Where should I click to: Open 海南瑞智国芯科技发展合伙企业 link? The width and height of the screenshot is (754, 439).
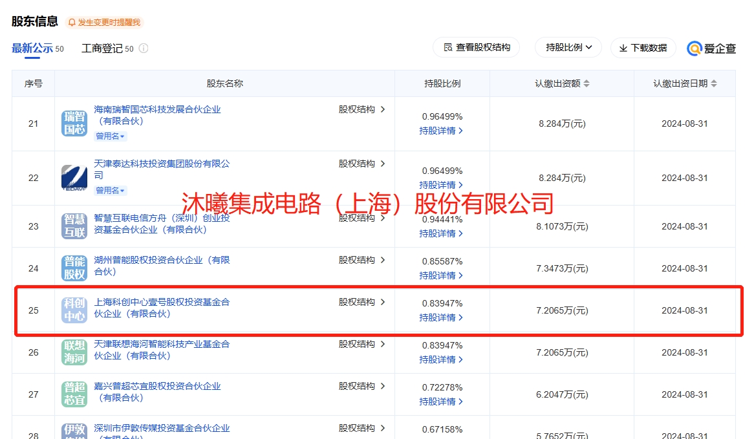click(157, 115)
